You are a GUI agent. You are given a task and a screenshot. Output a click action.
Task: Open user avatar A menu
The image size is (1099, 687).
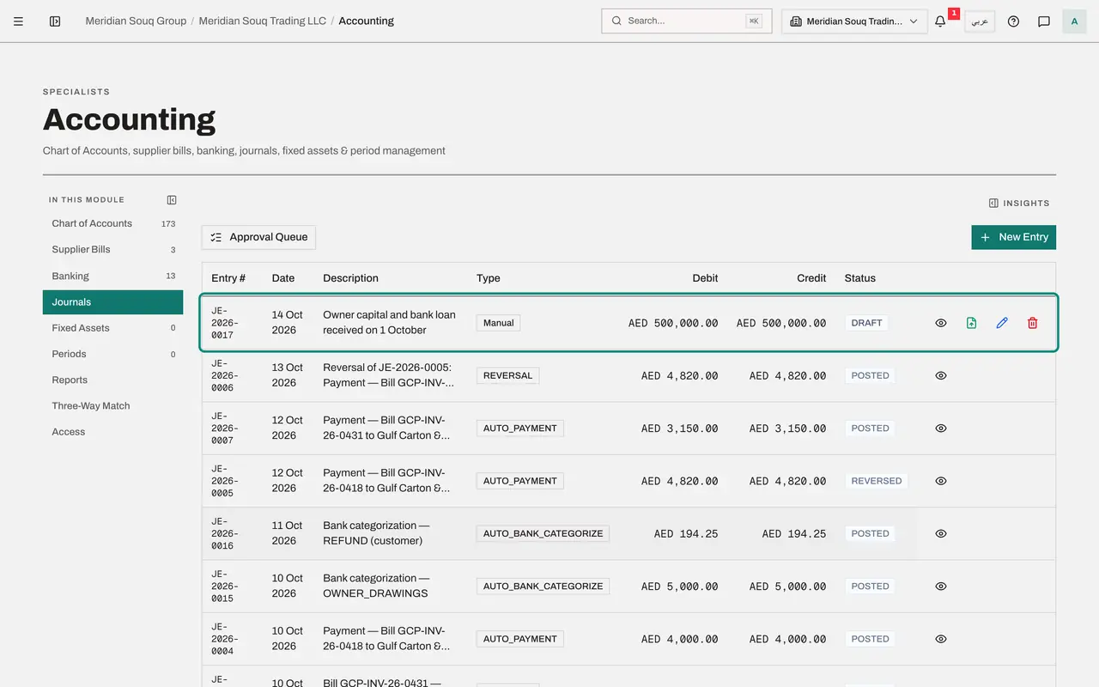click(1074, 21)
